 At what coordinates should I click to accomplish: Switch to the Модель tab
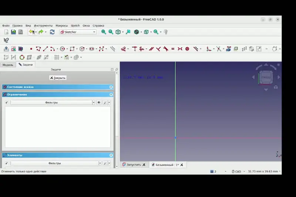tap(8, 65)
